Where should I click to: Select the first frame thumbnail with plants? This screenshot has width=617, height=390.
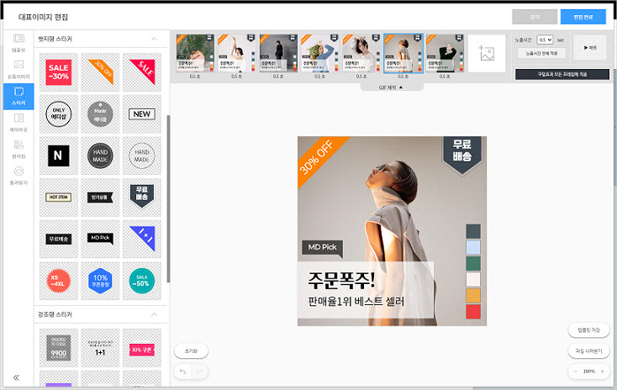(x=195, y=53)
